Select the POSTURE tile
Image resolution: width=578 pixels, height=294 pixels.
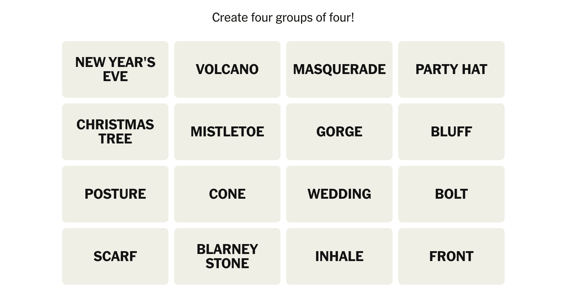click(x=115, y=194)
